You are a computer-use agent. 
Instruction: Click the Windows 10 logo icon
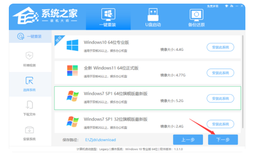pyautogui.click(x=73, y=45)
